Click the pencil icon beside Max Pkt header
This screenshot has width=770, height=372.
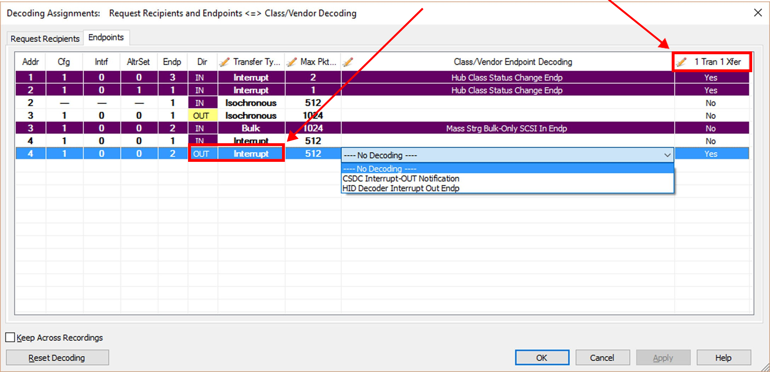292,62
